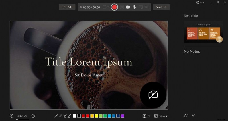The width and height of the screenshot is (228, 121).
Task: Click the Export button
Action: coord(161,7)
